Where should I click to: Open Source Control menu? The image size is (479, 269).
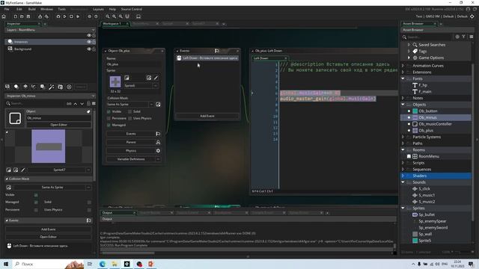pos(132,9)
